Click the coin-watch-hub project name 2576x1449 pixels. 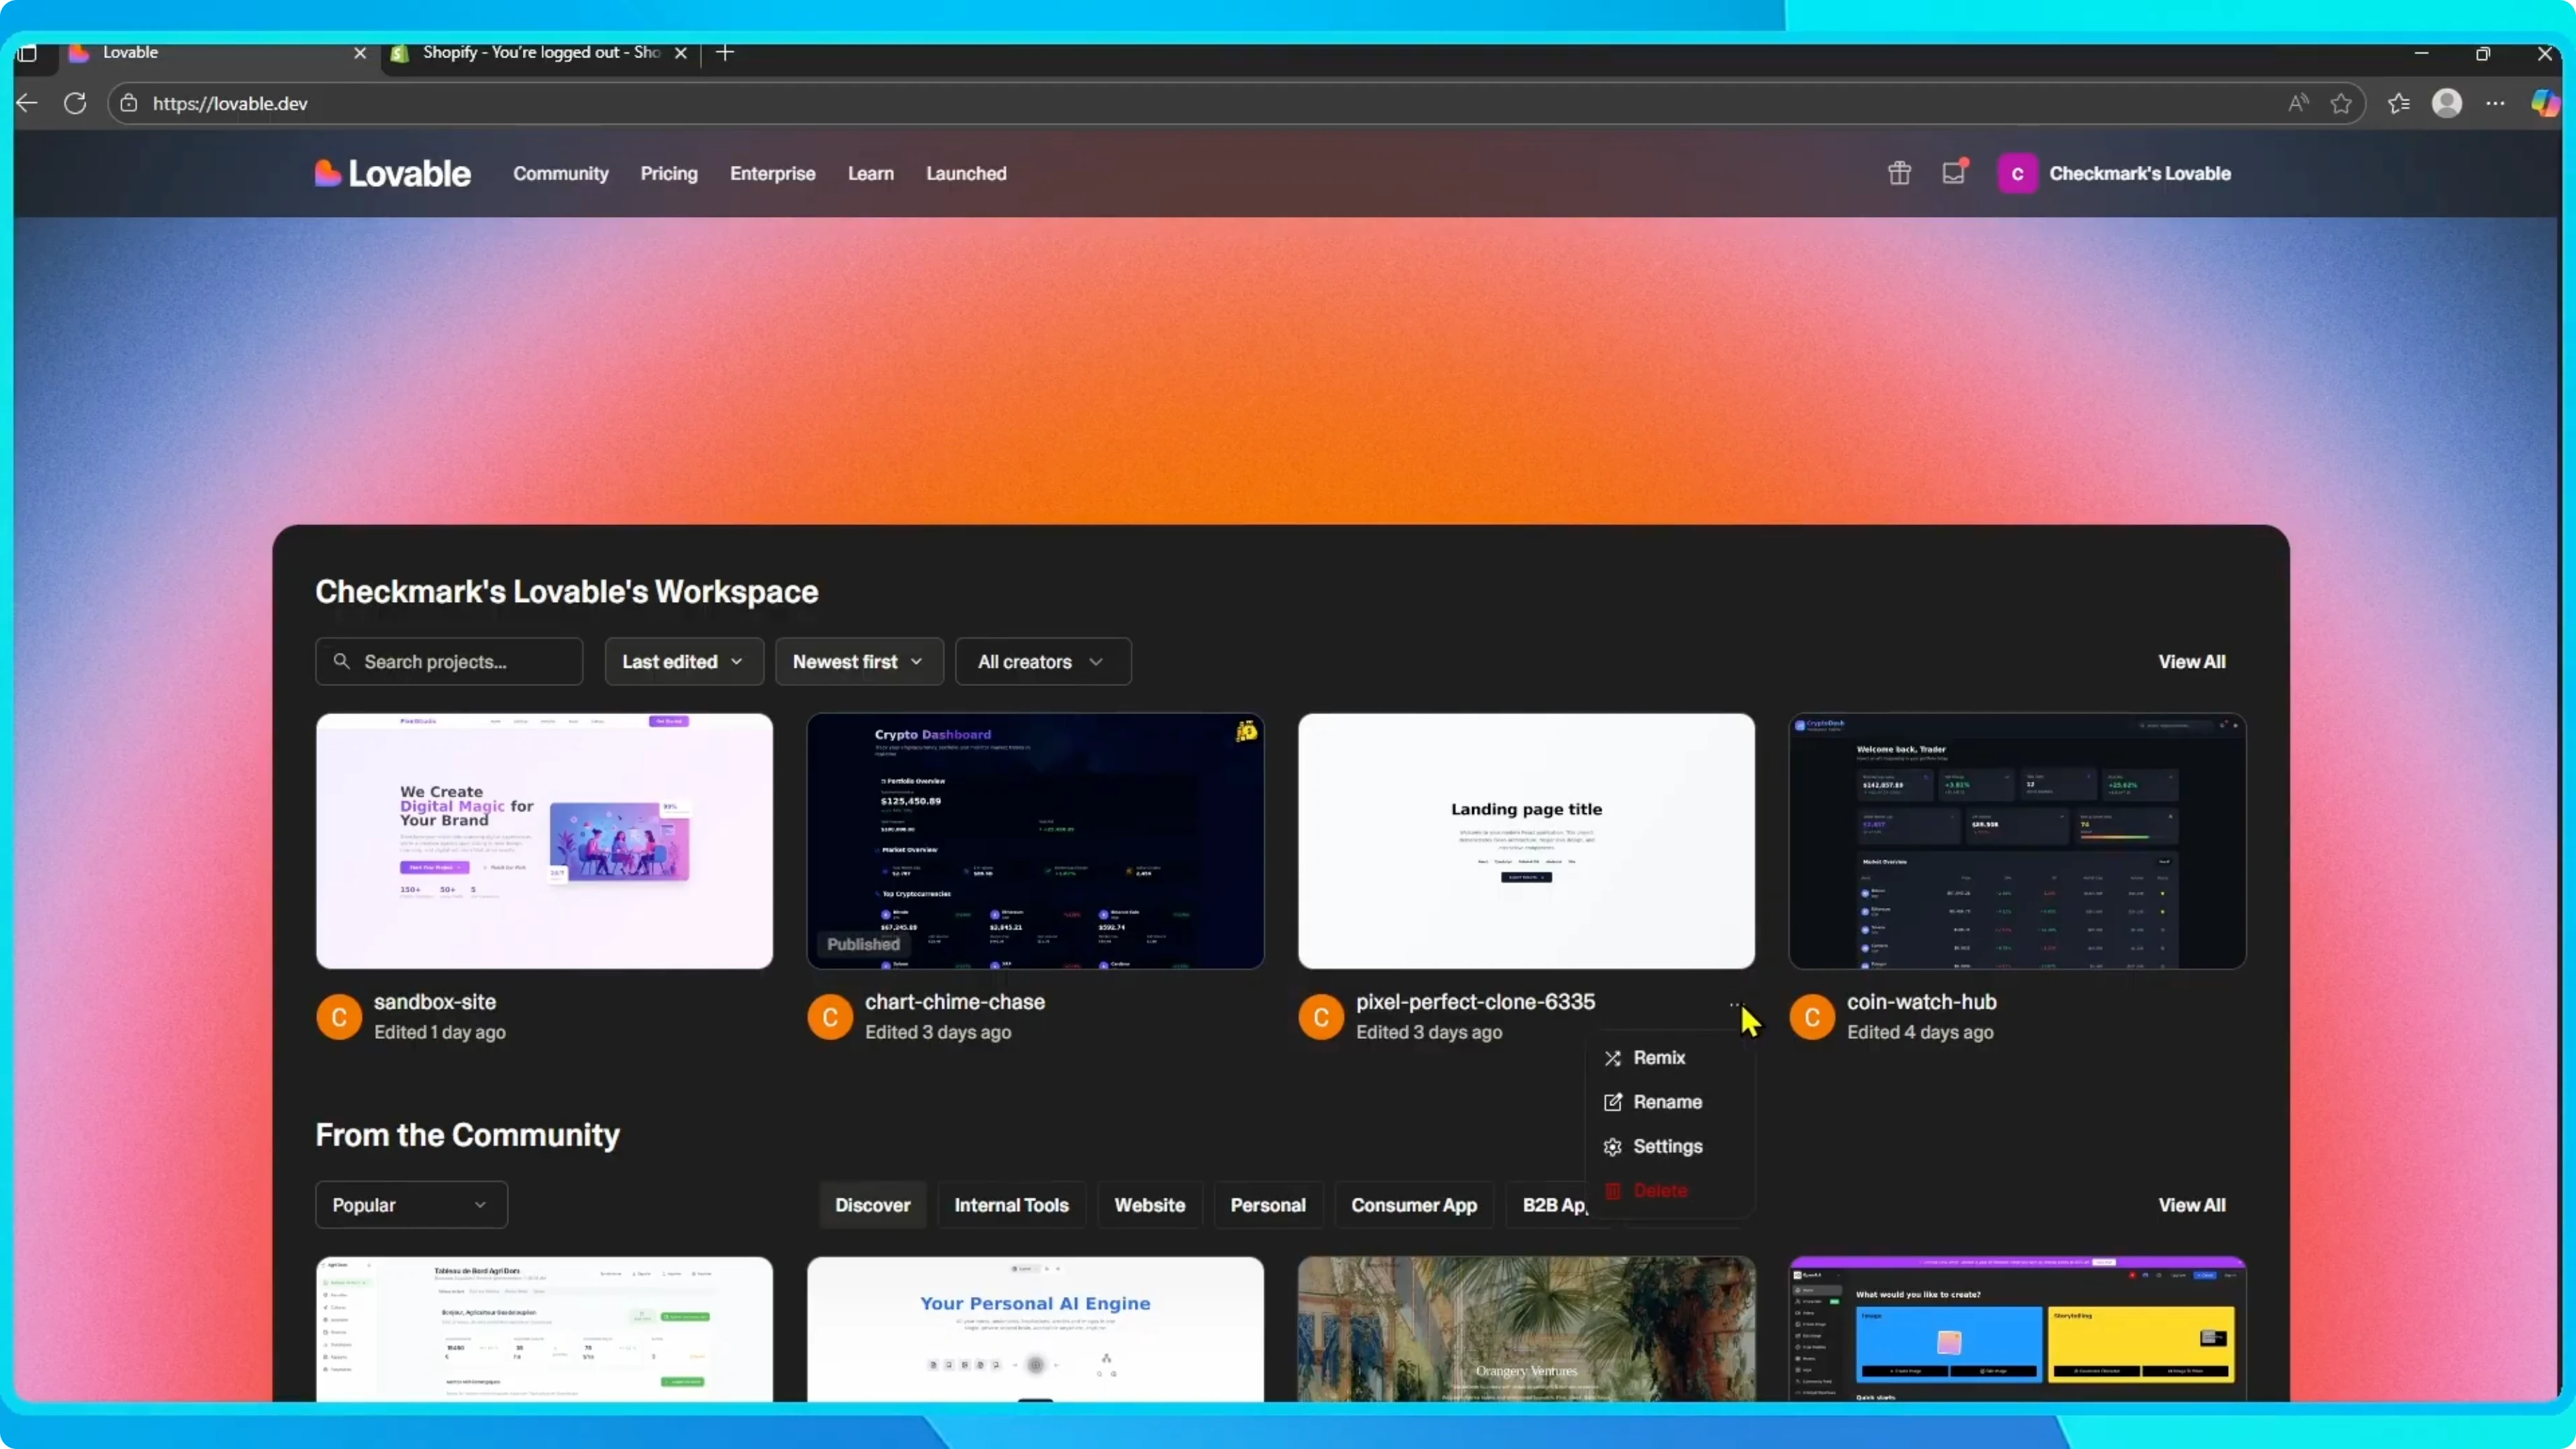tap(1921, 1002)
